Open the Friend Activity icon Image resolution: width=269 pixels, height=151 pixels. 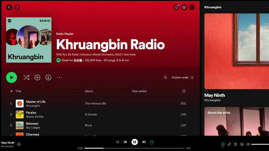tap(184, 7)
